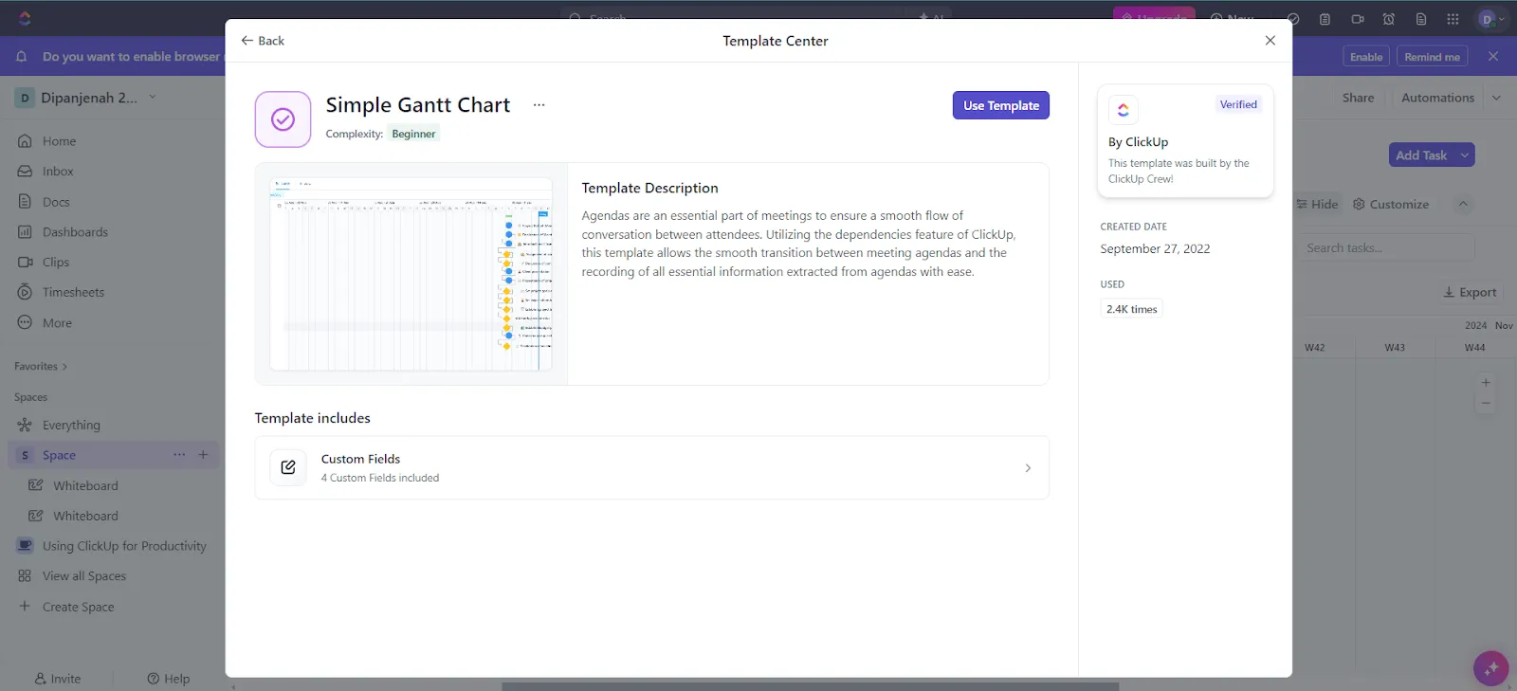Open the ellipsis menu beside Simple Gantt Chart
The width and height of the screenshot is (1517, 691).
point(539,105)
